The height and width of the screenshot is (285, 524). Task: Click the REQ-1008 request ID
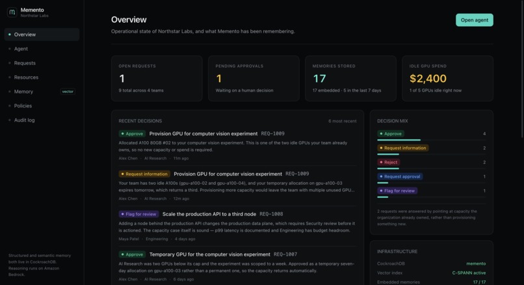pyautogui.click(x=271, y=214)
